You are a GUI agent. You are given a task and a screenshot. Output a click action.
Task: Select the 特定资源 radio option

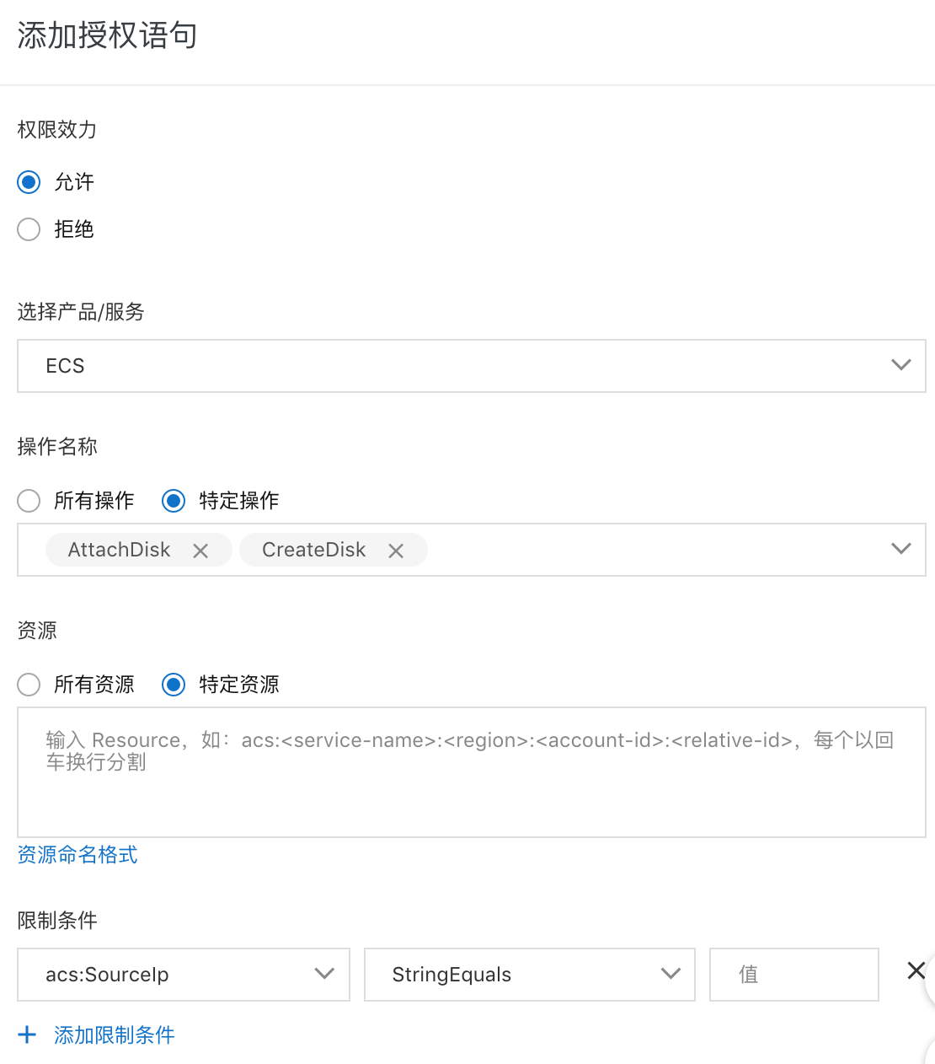tap(174, 685)
